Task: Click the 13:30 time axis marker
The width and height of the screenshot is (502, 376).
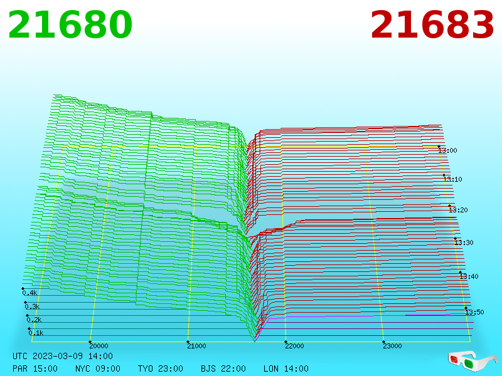Action: coord(464,243)
